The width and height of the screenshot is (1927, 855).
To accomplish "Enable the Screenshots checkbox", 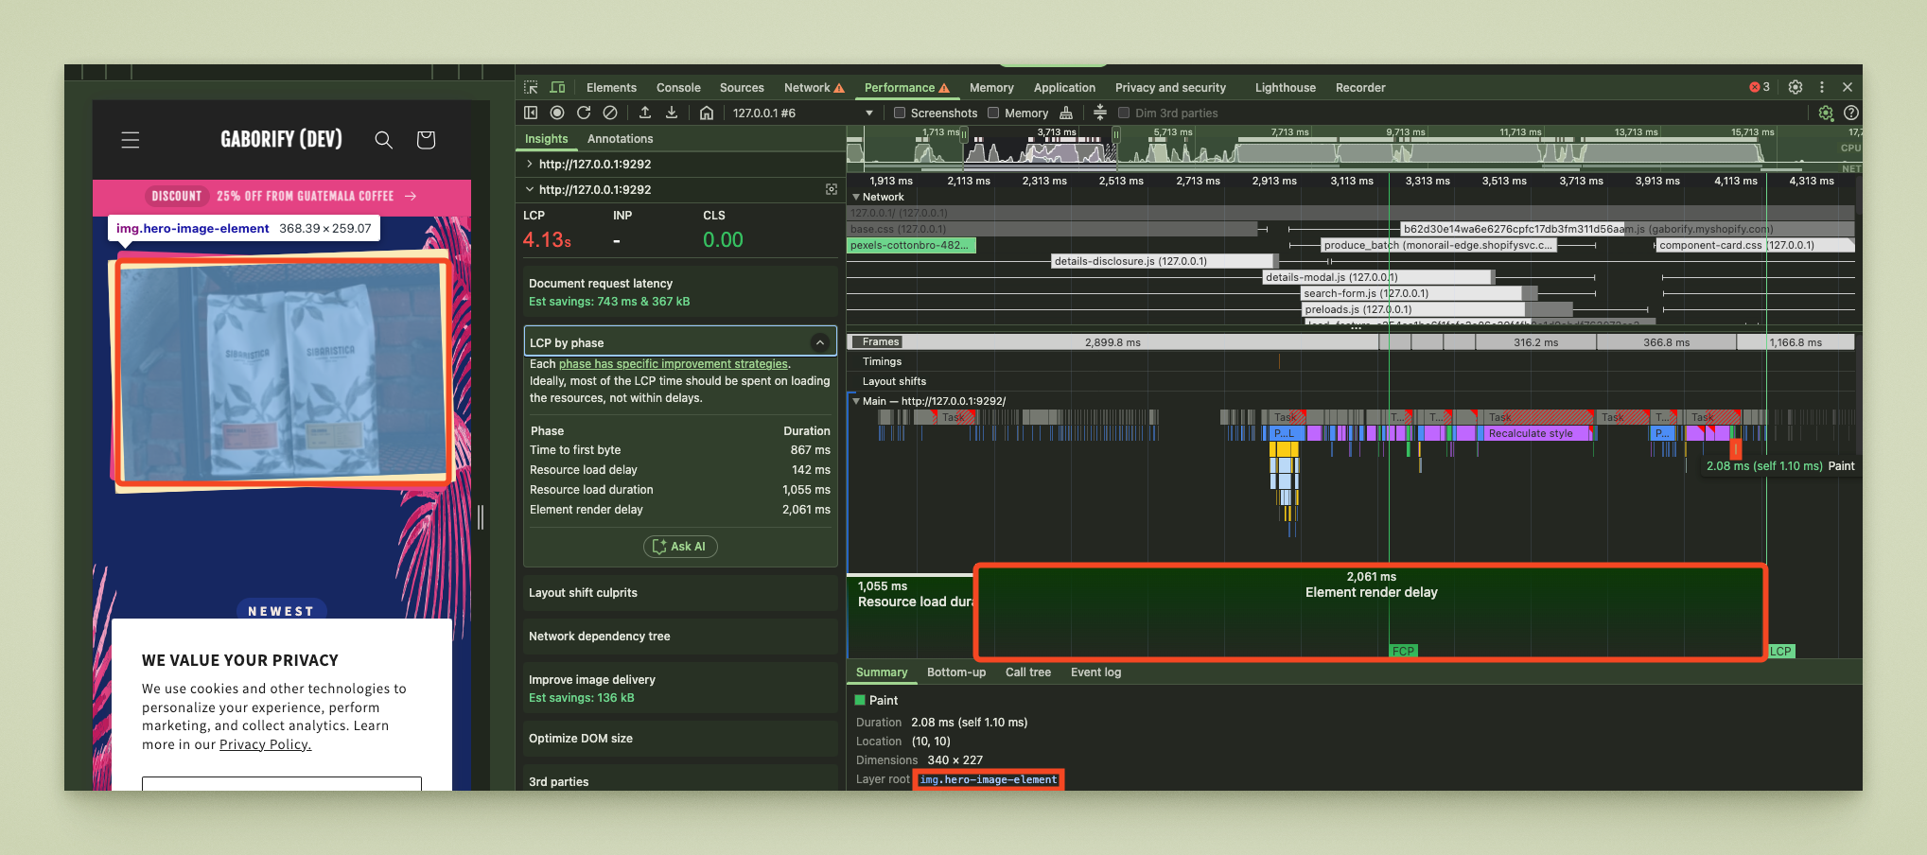I will click(x=900, y=113).
